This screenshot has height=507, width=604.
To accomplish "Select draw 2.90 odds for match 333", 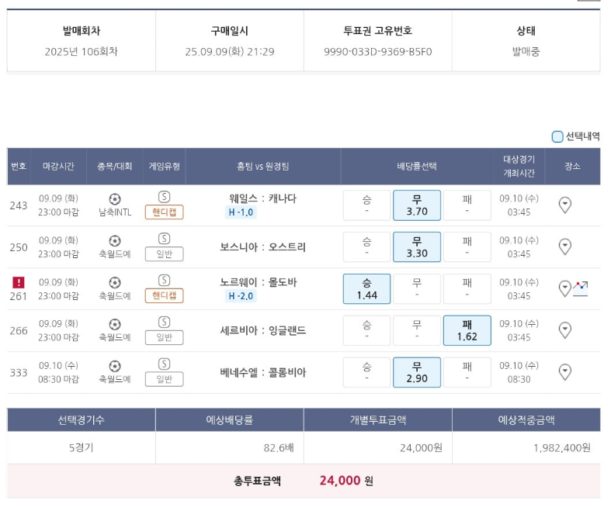I will tap(417, 372).
